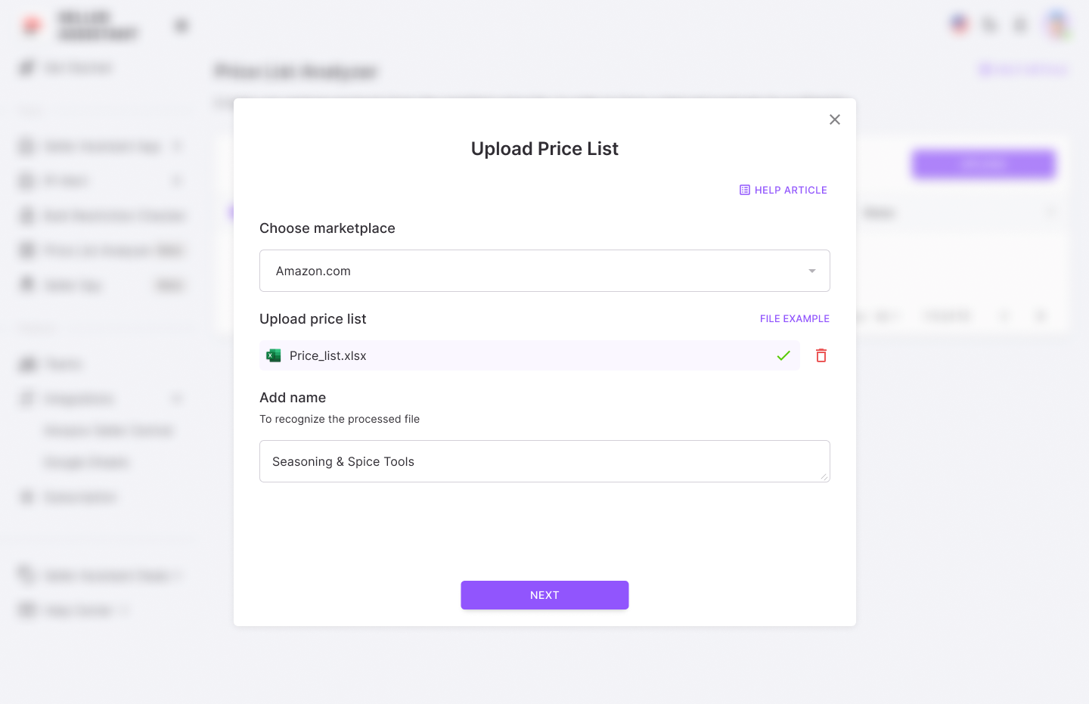Click the search icon in the top header
Screen dimensions: 1089x704
(x=989, y=24)
